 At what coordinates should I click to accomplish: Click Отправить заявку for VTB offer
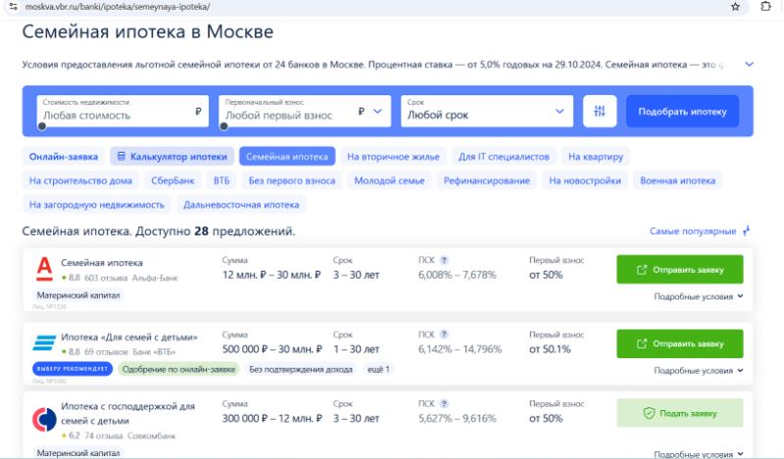pos(679,344)
